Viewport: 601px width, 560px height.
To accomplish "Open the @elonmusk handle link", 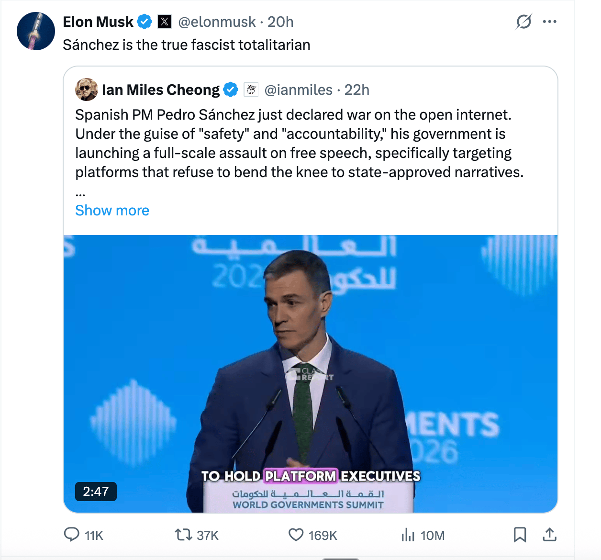I will (217, 22).
